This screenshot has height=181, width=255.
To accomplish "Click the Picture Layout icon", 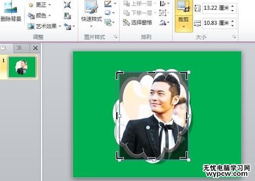I will pos(108,22).
